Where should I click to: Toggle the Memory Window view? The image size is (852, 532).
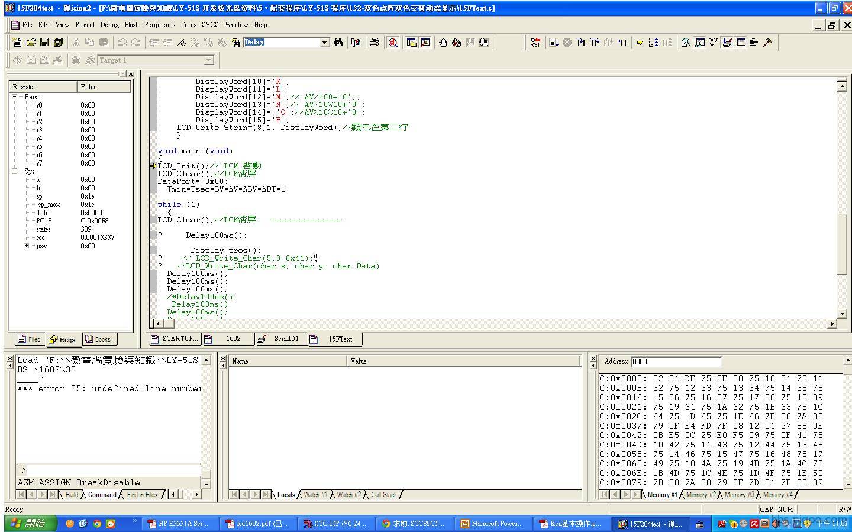740,42
